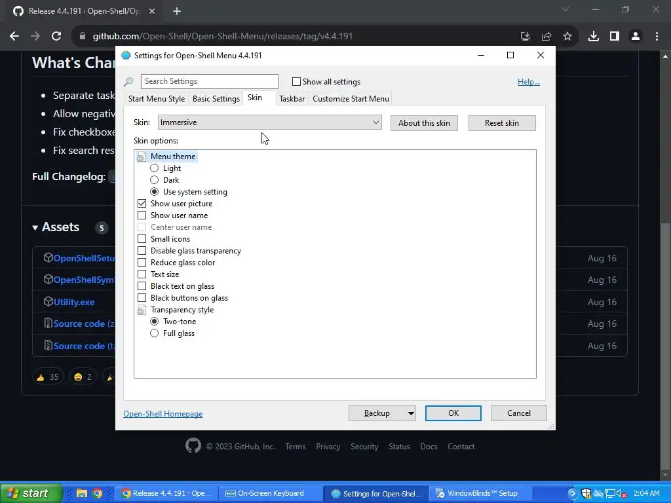Open the Open-Shell Homepage link

coord(163,414)
